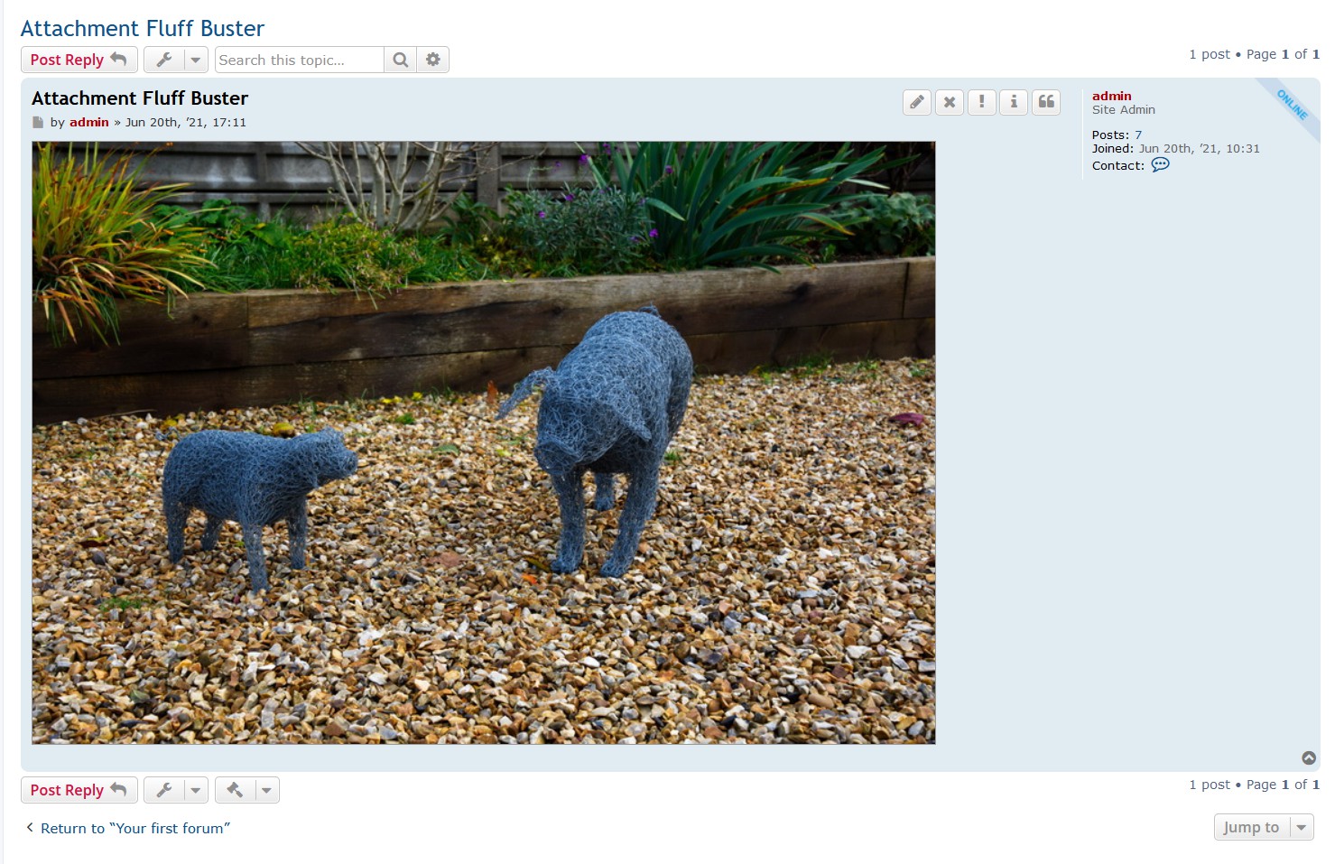The width and height of the screenshot is (1335, 864).
Task: Click the post date 'Jun 20th, '21, 17:11'
Action: (x=186, y=122)
